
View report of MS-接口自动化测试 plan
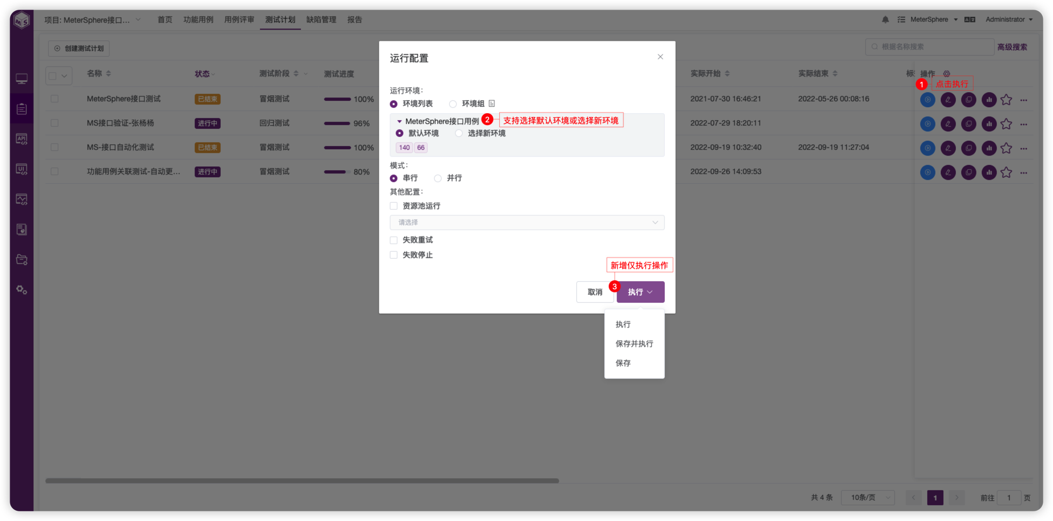coord(989,148)
